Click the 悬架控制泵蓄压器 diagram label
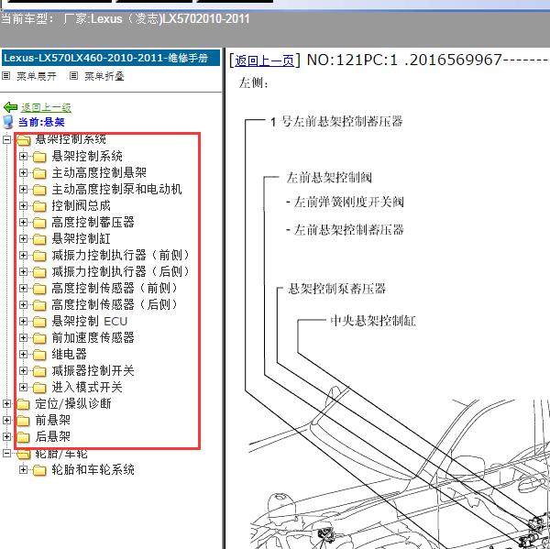The width and height of the screenshot is (550, 549). 336,289
